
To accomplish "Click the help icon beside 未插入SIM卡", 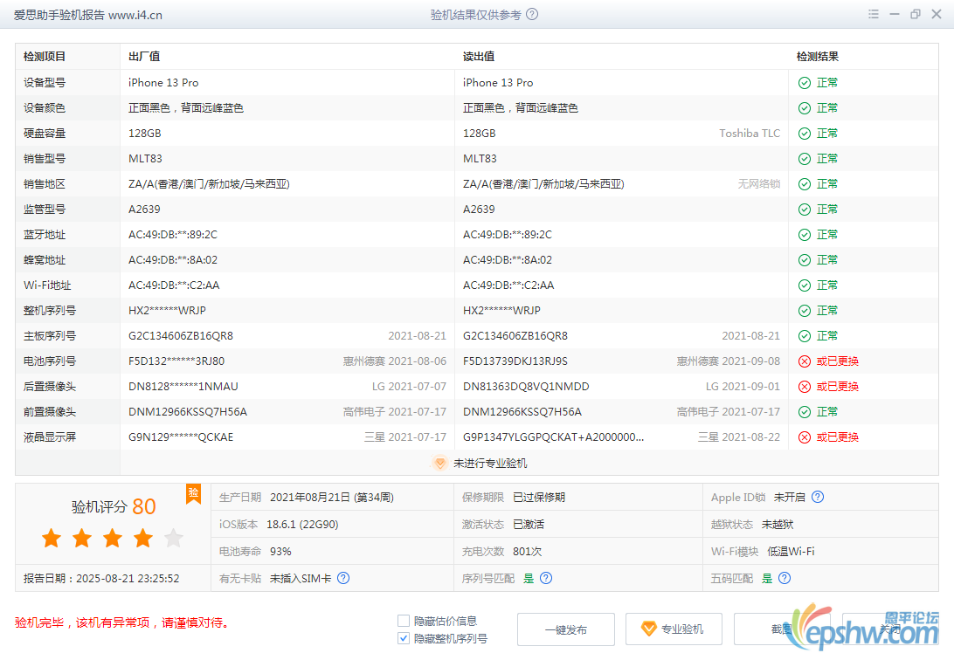I will (343, 578).
